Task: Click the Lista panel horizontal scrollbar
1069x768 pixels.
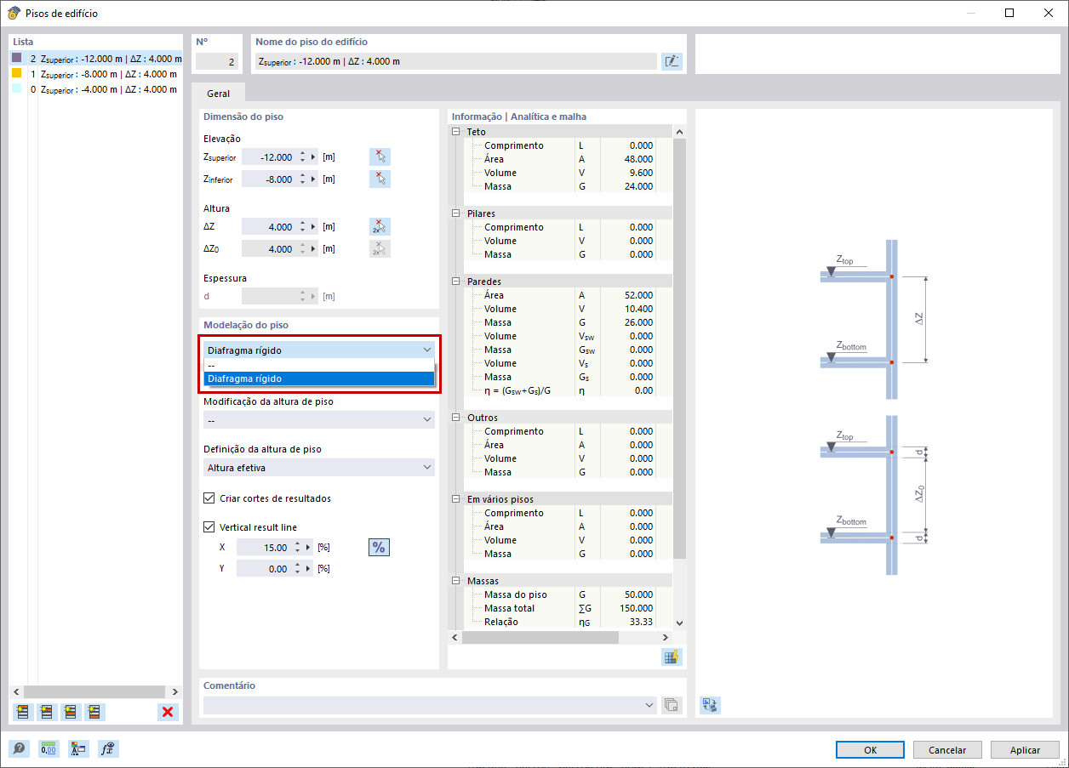Action: [96, 692]
